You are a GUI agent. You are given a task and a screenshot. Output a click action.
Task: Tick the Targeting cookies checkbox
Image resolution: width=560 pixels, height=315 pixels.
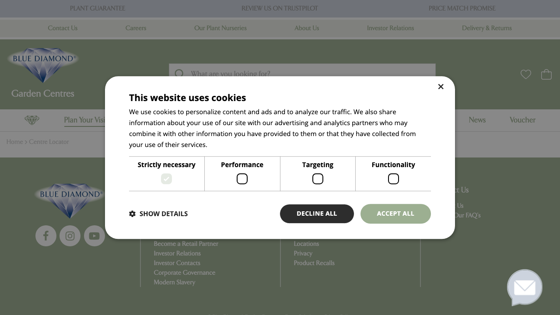point(318,179)
